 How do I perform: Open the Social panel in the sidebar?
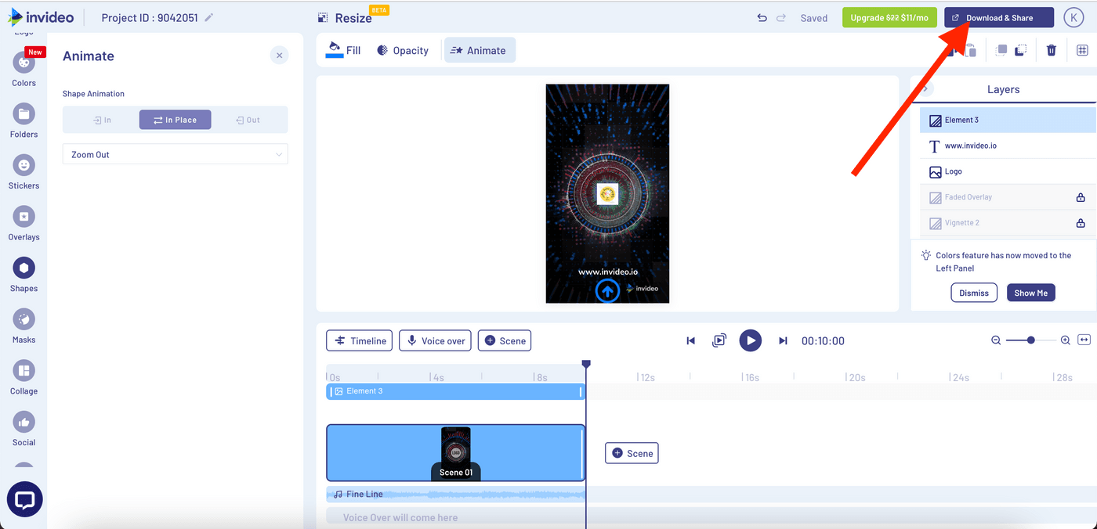click(x=24, y=428)
